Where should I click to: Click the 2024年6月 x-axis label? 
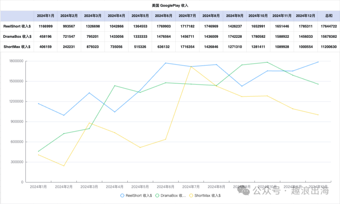166,187
